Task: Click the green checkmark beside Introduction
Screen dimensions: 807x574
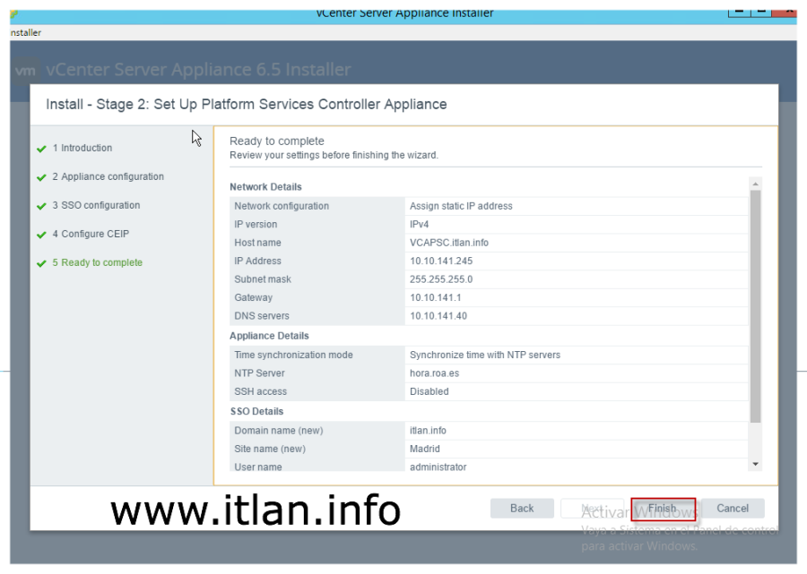Action: [41, 149]
